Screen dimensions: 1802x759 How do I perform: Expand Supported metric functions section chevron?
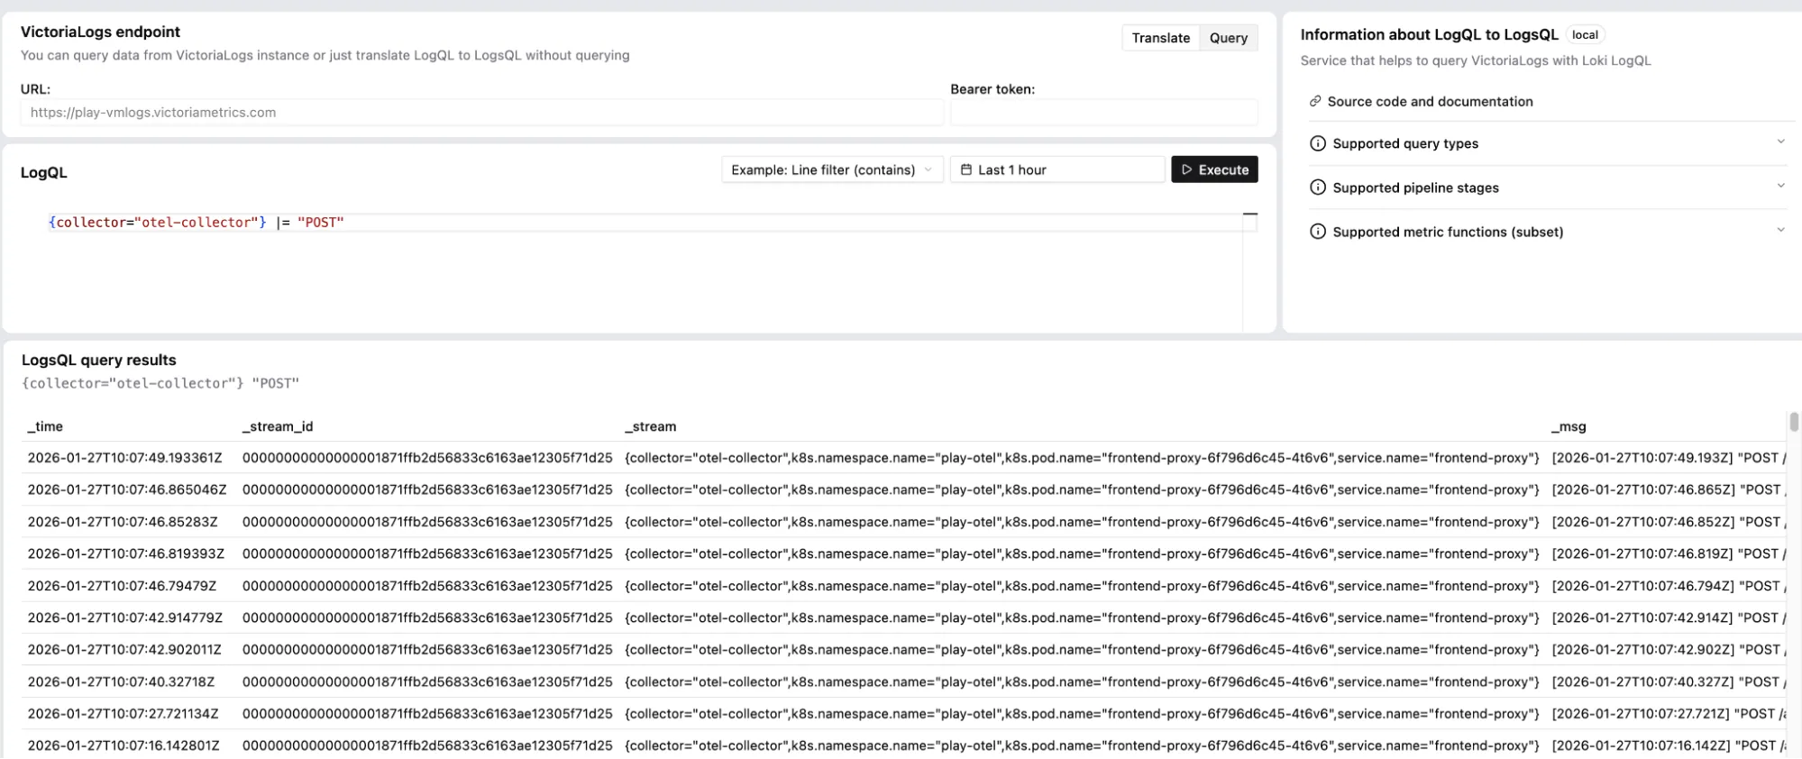tap(1780, 231)
